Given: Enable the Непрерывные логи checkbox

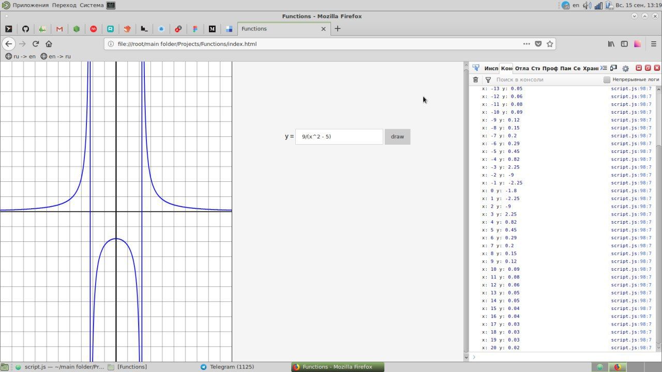Looking at the screenshot, I should 607,80.
